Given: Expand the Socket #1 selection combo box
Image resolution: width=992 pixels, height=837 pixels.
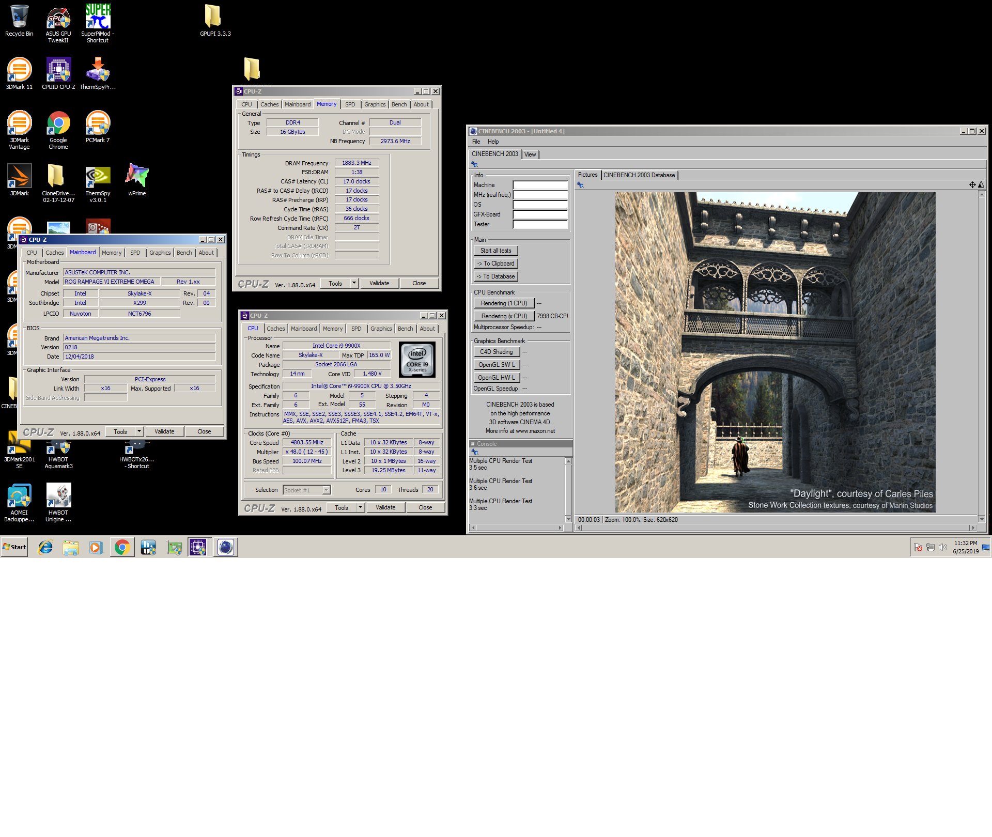Looking at the screenshot, I should 326,490.
